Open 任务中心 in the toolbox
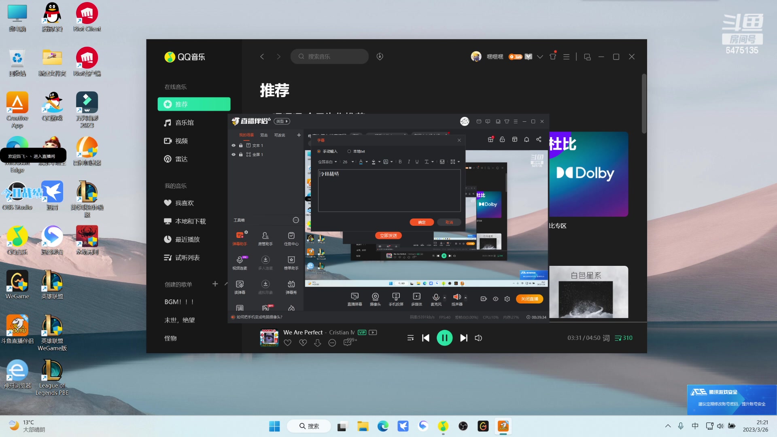The width and height of the screenshot is (777, 437). pyautogui.click(x=291, y=238)
